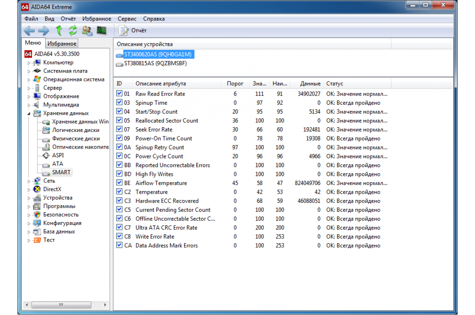Click the Конфигурация tree icon
The width and height of the screenshot is (475, 315).
tap(38, 223)
